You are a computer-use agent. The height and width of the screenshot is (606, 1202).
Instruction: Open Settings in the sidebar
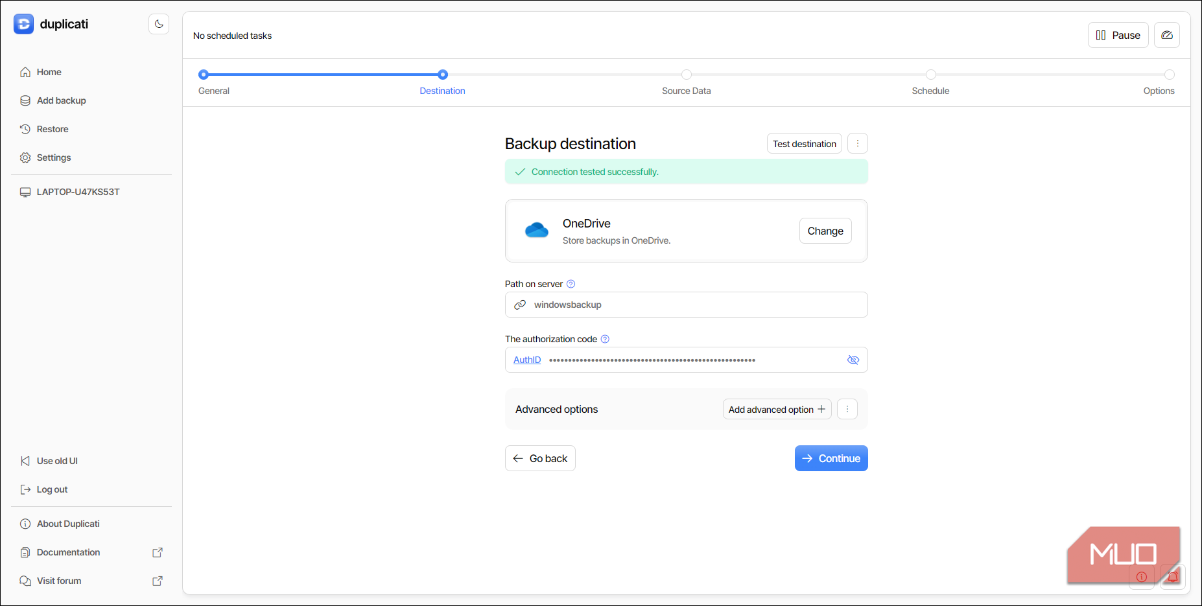(x=54, y=157)
